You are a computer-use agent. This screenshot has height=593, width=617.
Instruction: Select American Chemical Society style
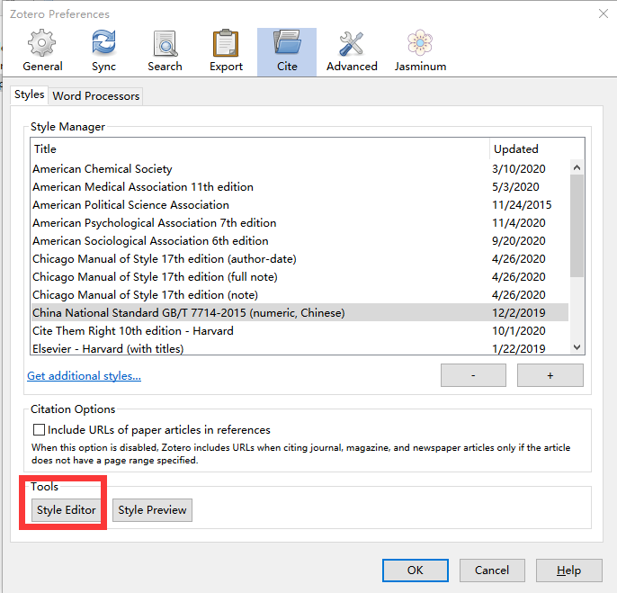300,169
